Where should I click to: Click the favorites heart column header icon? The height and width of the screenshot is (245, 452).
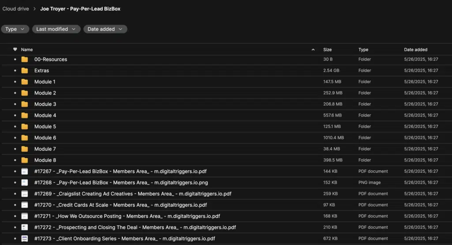pos(15,49)
